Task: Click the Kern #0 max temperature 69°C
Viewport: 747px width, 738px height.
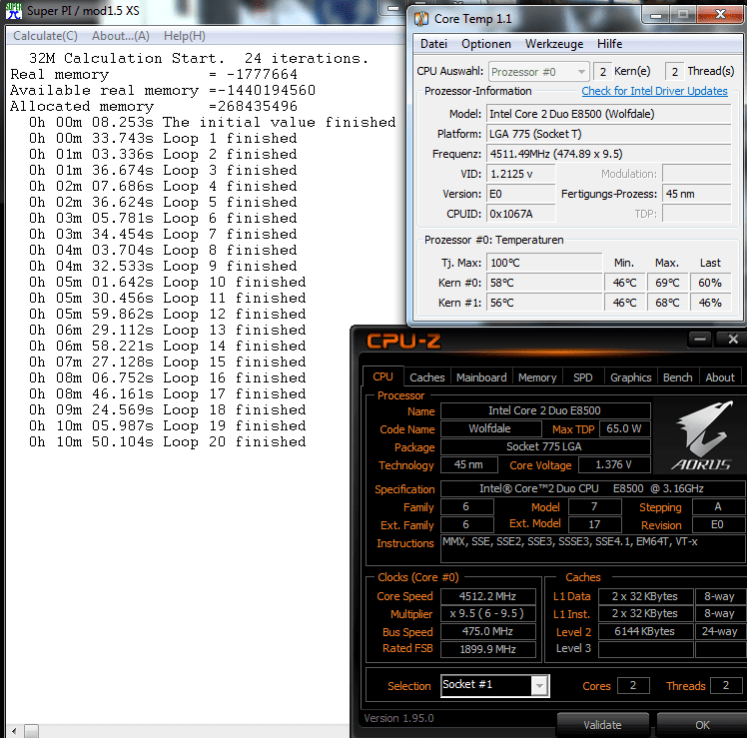Action: pos(667,283)
